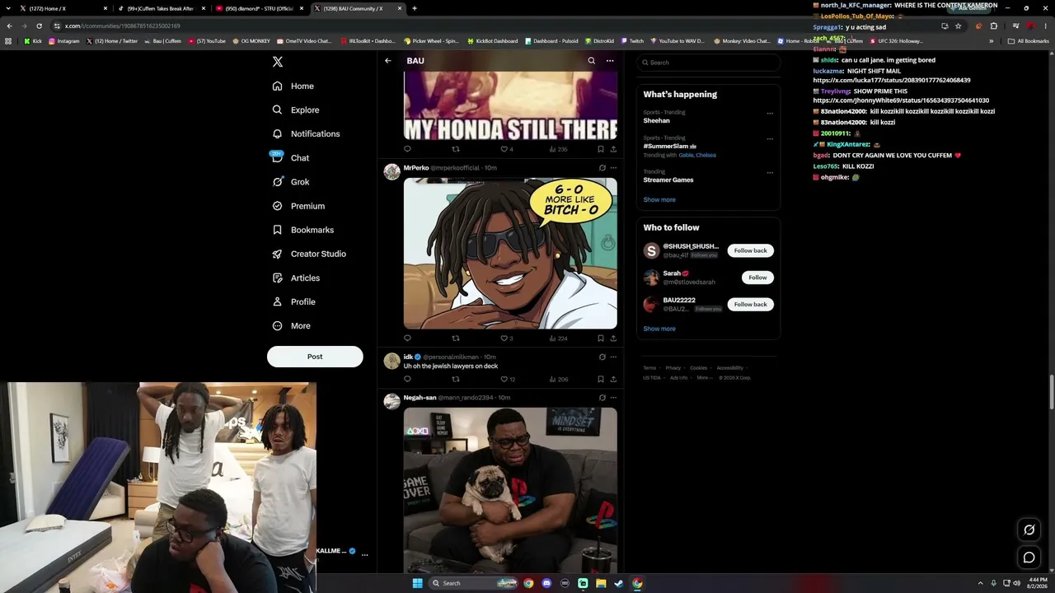Like MrPerko's cartoon image post
The height and width of the screenshot is (593, 1055).
coord(507,339)
